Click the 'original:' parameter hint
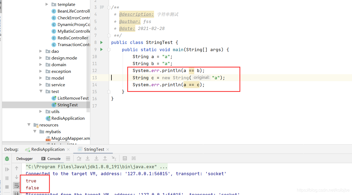Viewport: 352px width, 195px height. [201, 77]
